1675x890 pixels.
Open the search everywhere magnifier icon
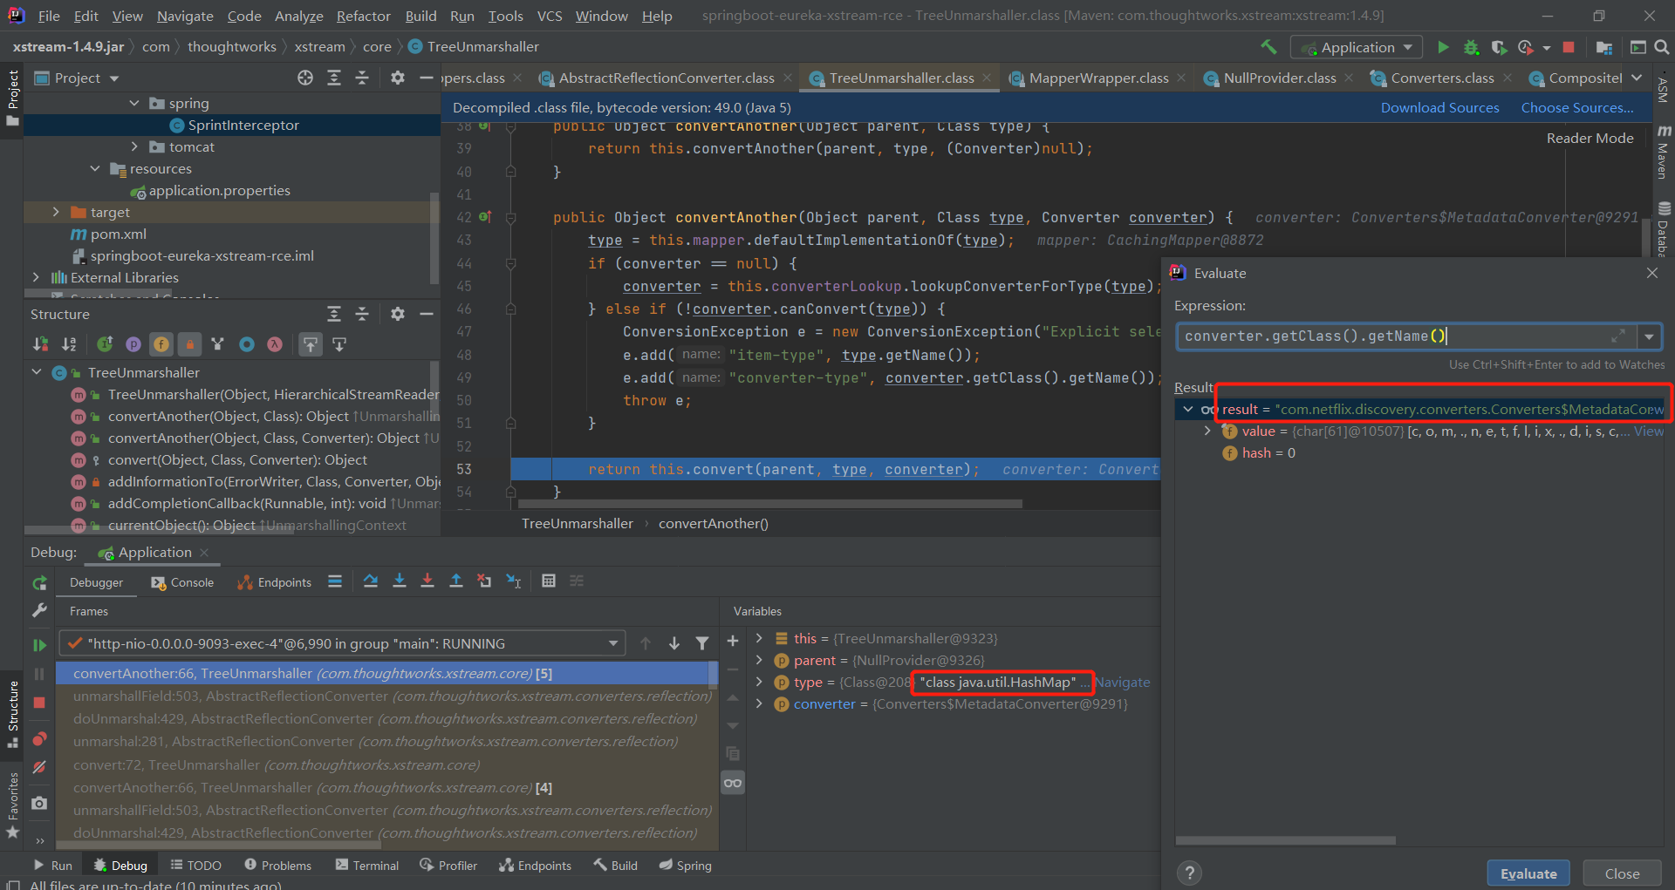tap(1663, 47)
